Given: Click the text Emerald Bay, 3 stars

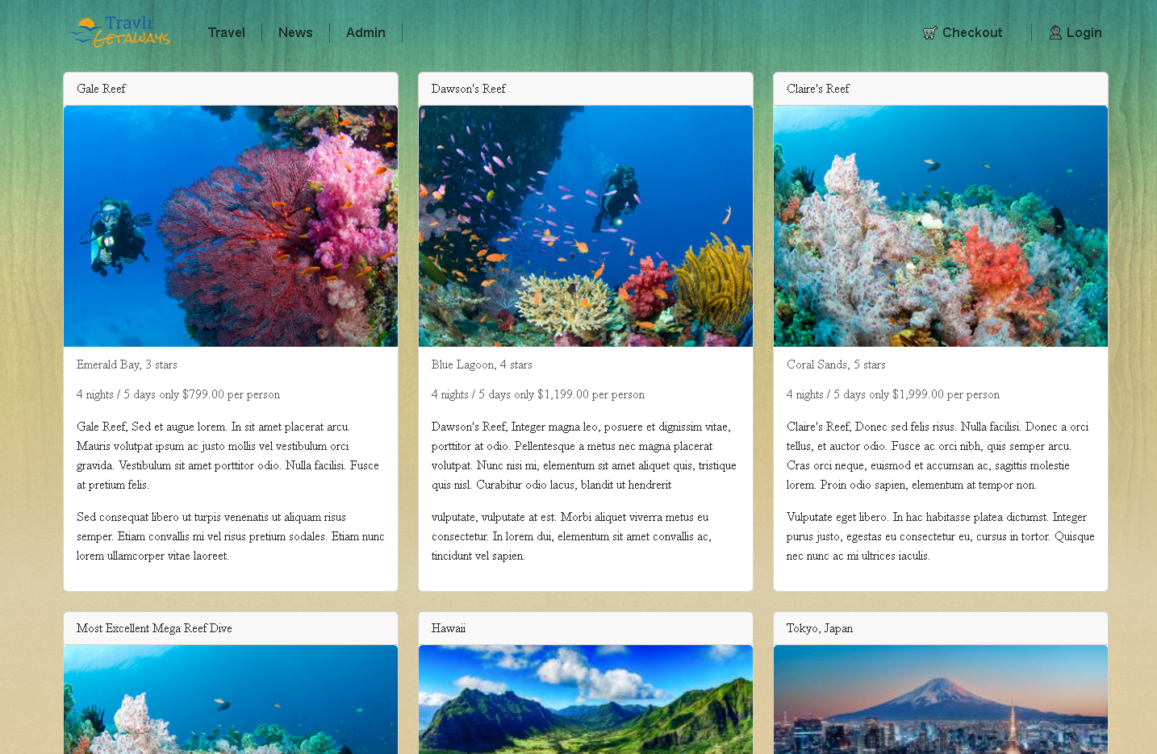Looking at the screenshot, I should pos(127,365).
